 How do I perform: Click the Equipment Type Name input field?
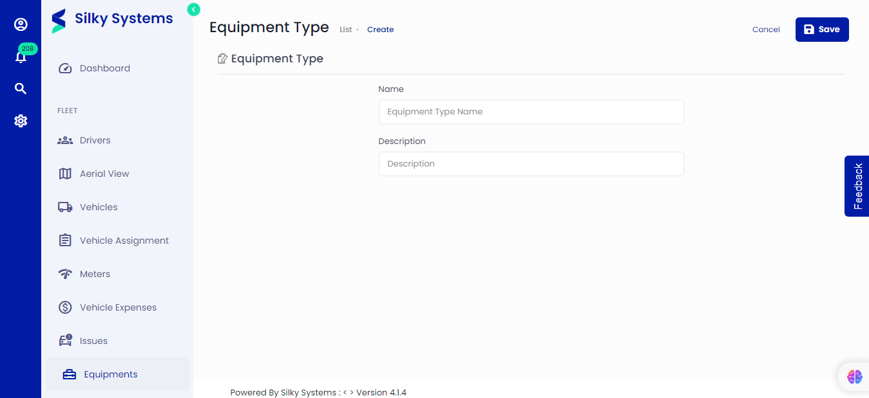(531, 111)
